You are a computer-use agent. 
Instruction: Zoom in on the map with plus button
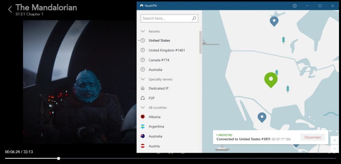click(334, 140)
